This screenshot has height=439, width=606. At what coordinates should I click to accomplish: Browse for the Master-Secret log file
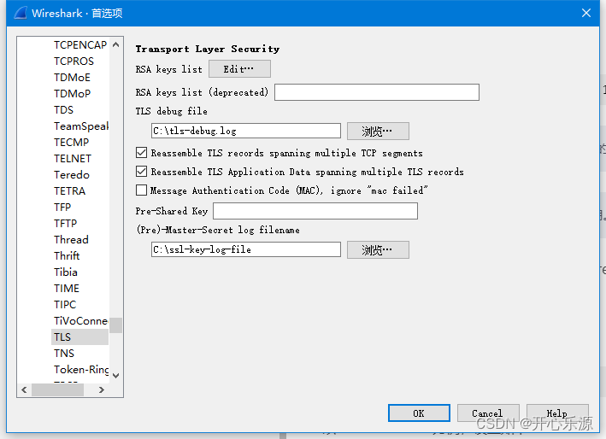point(378,249)
